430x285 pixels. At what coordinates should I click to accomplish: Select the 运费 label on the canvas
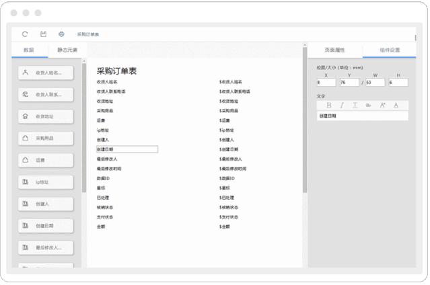pyautogui.click(x=101, y=120)
